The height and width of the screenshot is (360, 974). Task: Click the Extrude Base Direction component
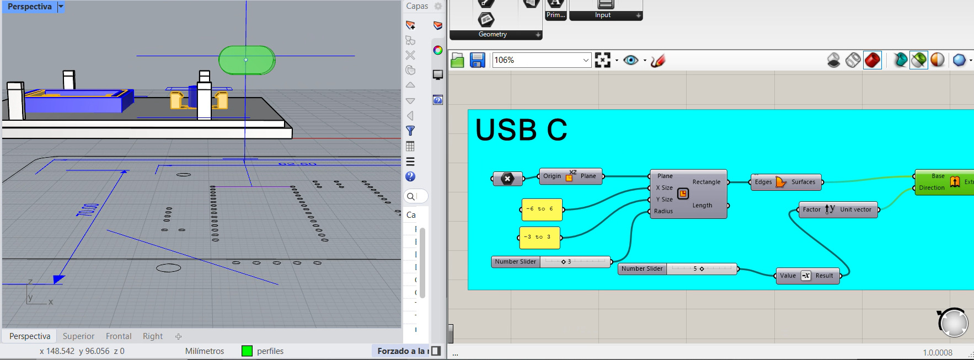tap(944, 182)
